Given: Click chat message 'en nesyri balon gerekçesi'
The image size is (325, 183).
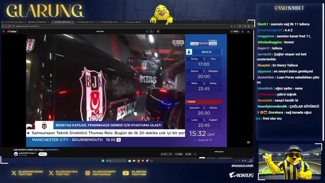Looking at the screenshot, I should pyautogui.click(x=294, y=71).
